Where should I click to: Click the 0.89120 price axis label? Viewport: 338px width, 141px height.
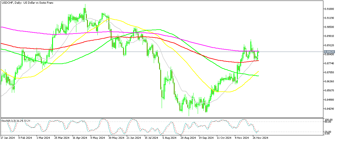pyautogui.click(x=330, y=45)
